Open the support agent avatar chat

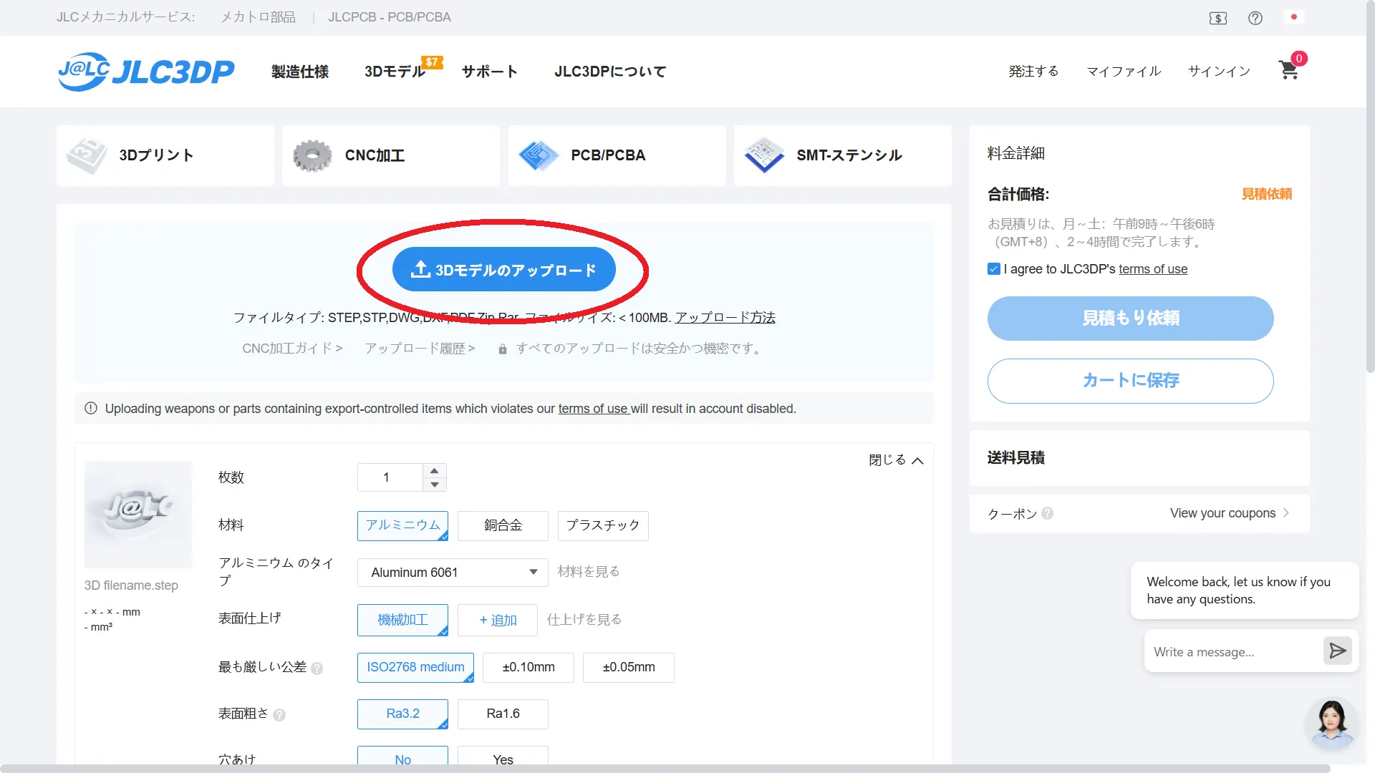point(1331,724)
